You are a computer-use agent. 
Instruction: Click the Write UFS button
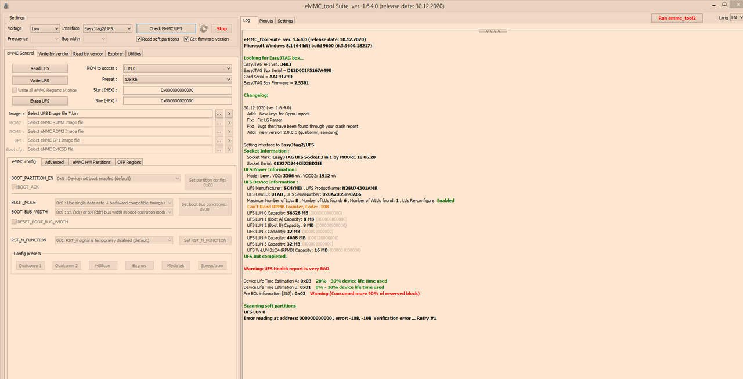pos(39,80)
